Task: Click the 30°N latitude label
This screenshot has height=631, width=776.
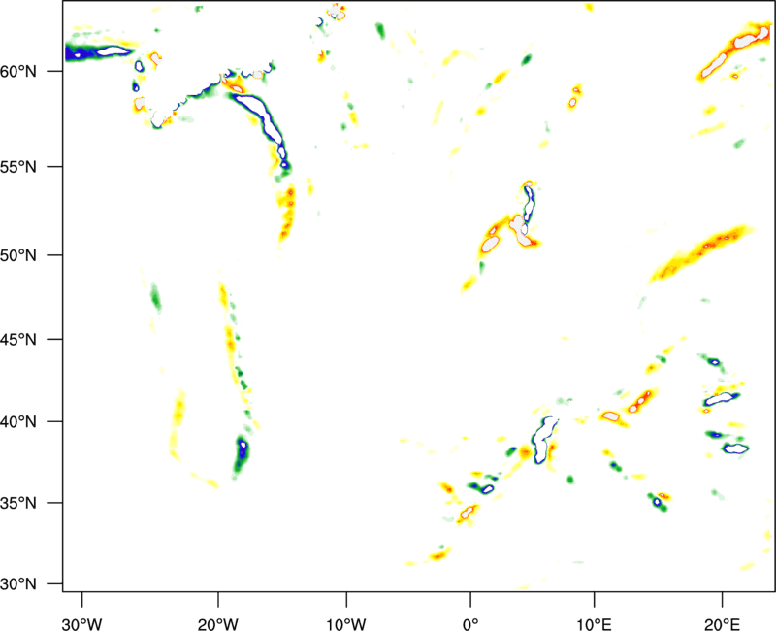Action: (18, 583)
